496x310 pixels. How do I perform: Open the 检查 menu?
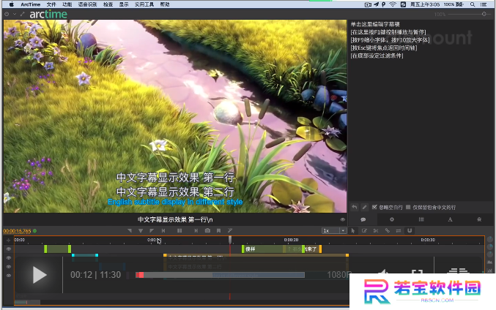pyautogui.click(x=108, y=4)
